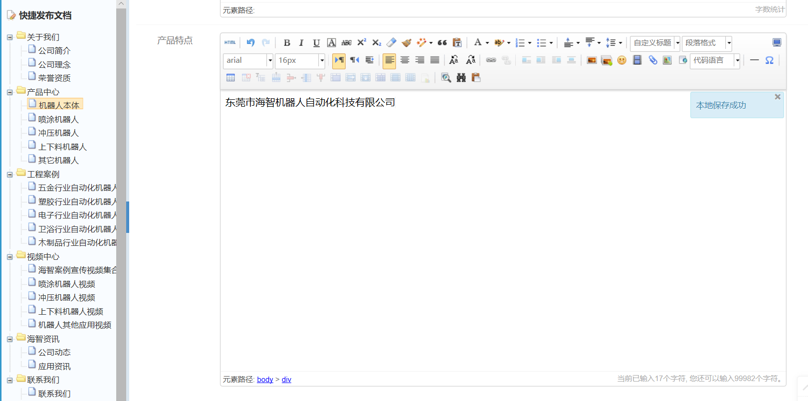Toggle strikethrough formatting
The width and height of the screenshot is (808, 401).
347,42
